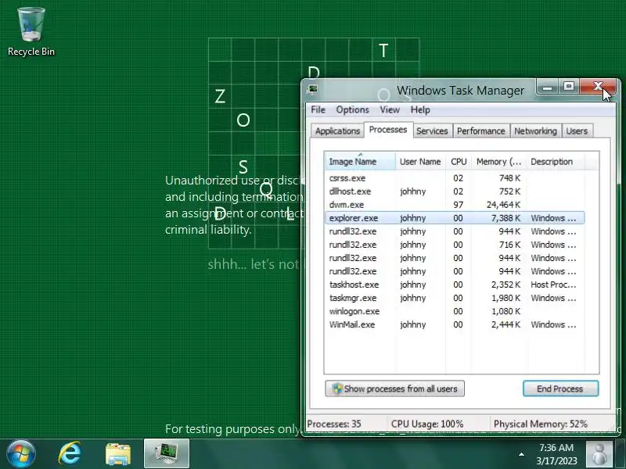The image size is (626, 469).
Task: Switch to the Applications tab
Action: pos(337,131)
